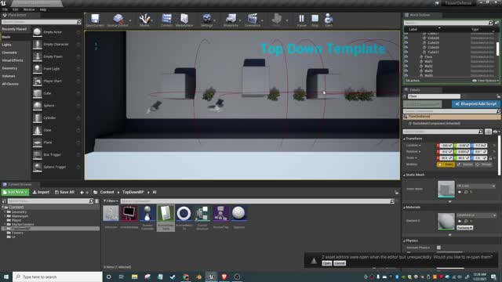Viewport: 502px width, 282px height.
Task: Open the Static Mesh asset dropdown
Action: click(476, 186)
